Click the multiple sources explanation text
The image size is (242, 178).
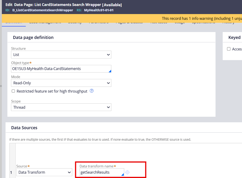[x=100, y=139]
